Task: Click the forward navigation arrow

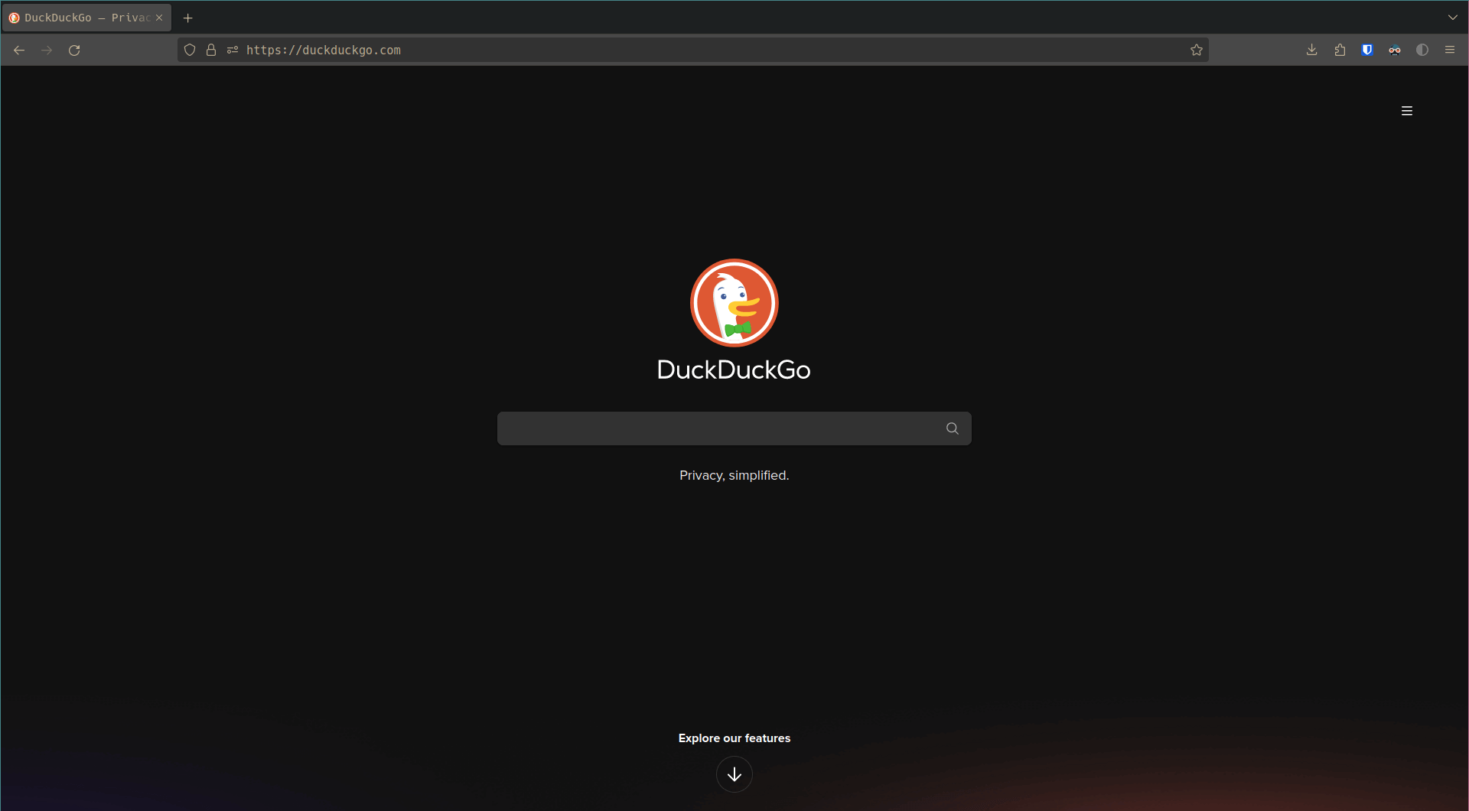Action: [x=47, y=50]
